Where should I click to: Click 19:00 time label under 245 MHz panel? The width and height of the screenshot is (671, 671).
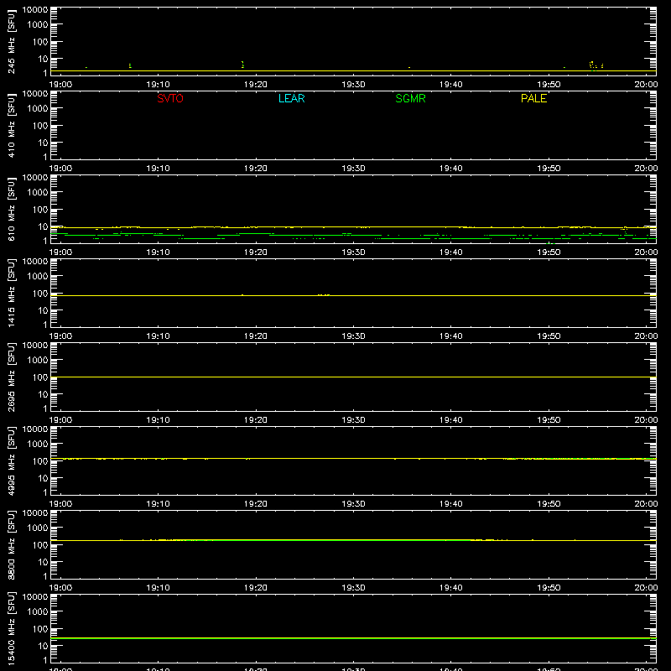60,85
